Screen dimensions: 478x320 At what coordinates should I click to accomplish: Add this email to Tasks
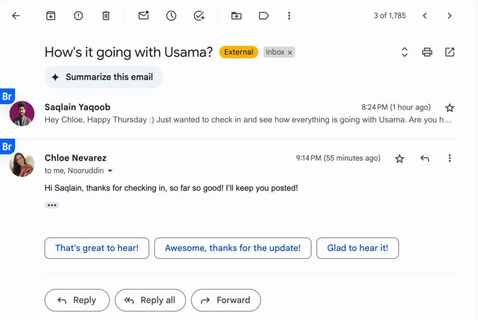coord(199,16)
